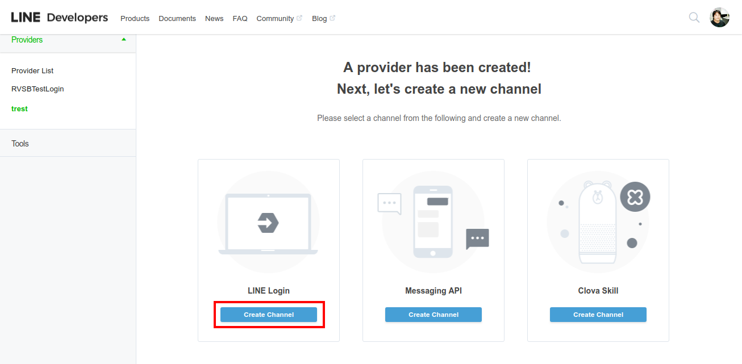The height and width of the screenshot is (364, 742).
Task: Create Channel for Clova Skill
Action: click(598, 315)
